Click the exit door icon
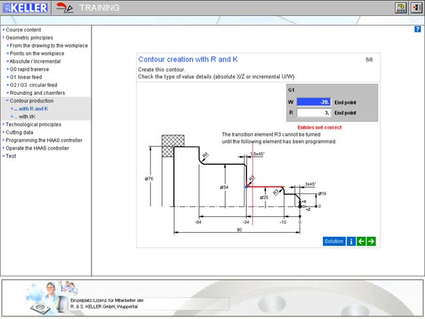 click(416, 8)
